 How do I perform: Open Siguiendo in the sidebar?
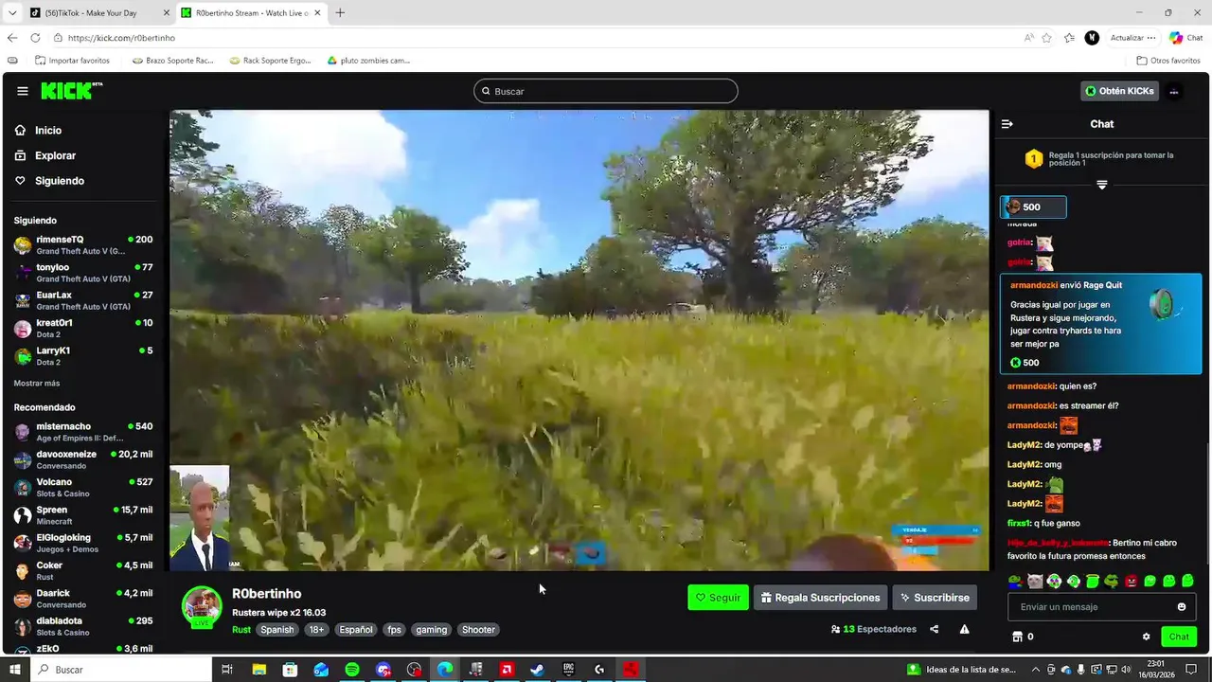49,181
